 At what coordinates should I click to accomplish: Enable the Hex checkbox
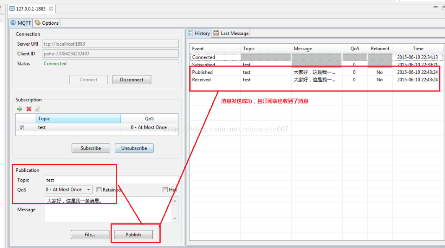[x=165, y=190]
